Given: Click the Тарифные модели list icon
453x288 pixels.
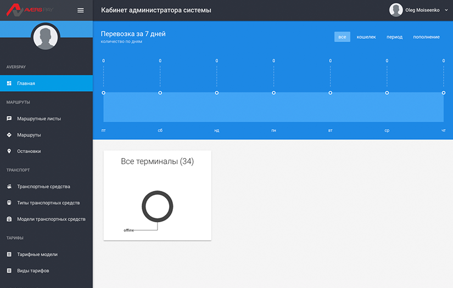Looking at the screenshot, I should 9,254.
